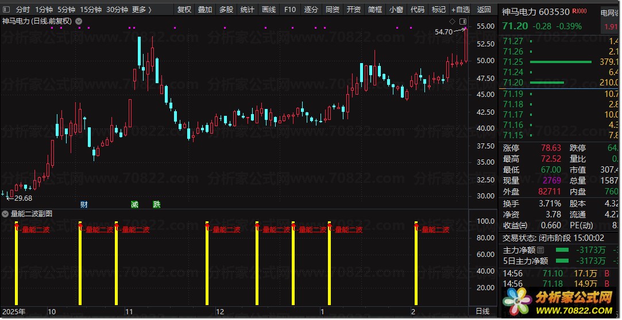Click the 29.68 low price label
This screenshot has height=320, width=622.
coord(23,198)
